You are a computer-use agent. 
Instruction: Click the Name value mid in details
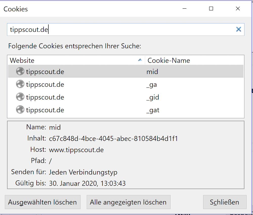point(55,128)
